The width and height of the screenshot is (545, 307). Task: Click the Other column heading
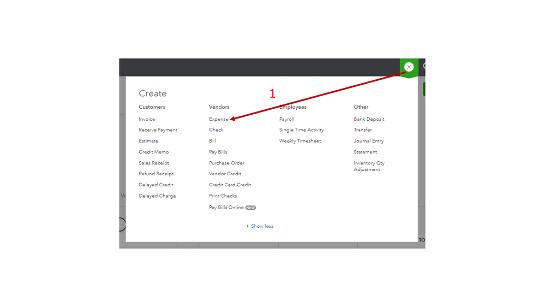coord(361,107)
